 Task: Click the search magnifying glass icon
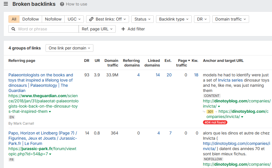13,29
